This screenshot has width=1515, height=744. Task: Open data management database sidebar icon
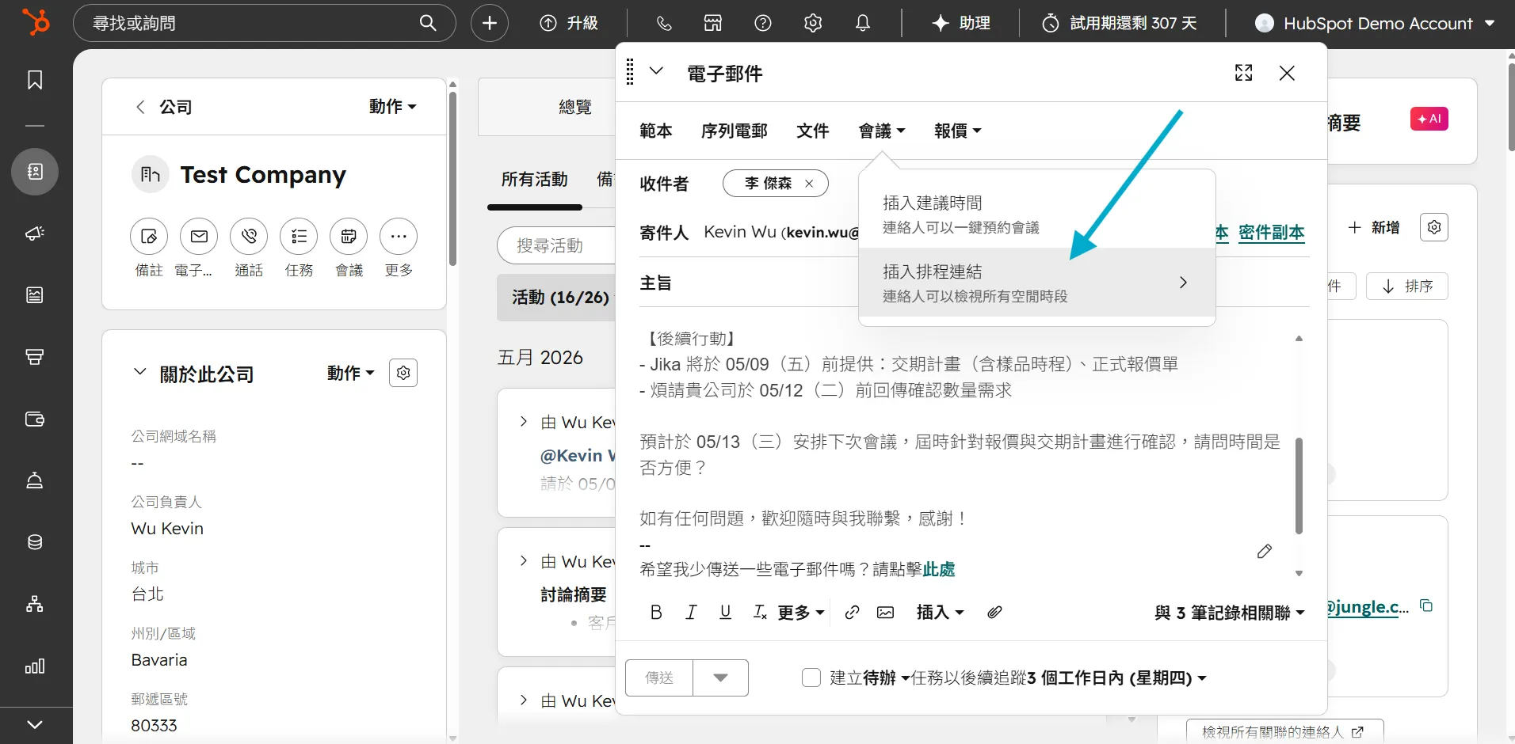pyautogui.click(x=35, y=542)
